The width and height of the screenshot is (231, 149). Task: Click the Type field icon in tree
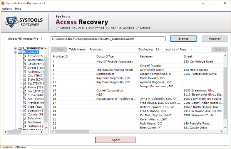pos(25,107)
